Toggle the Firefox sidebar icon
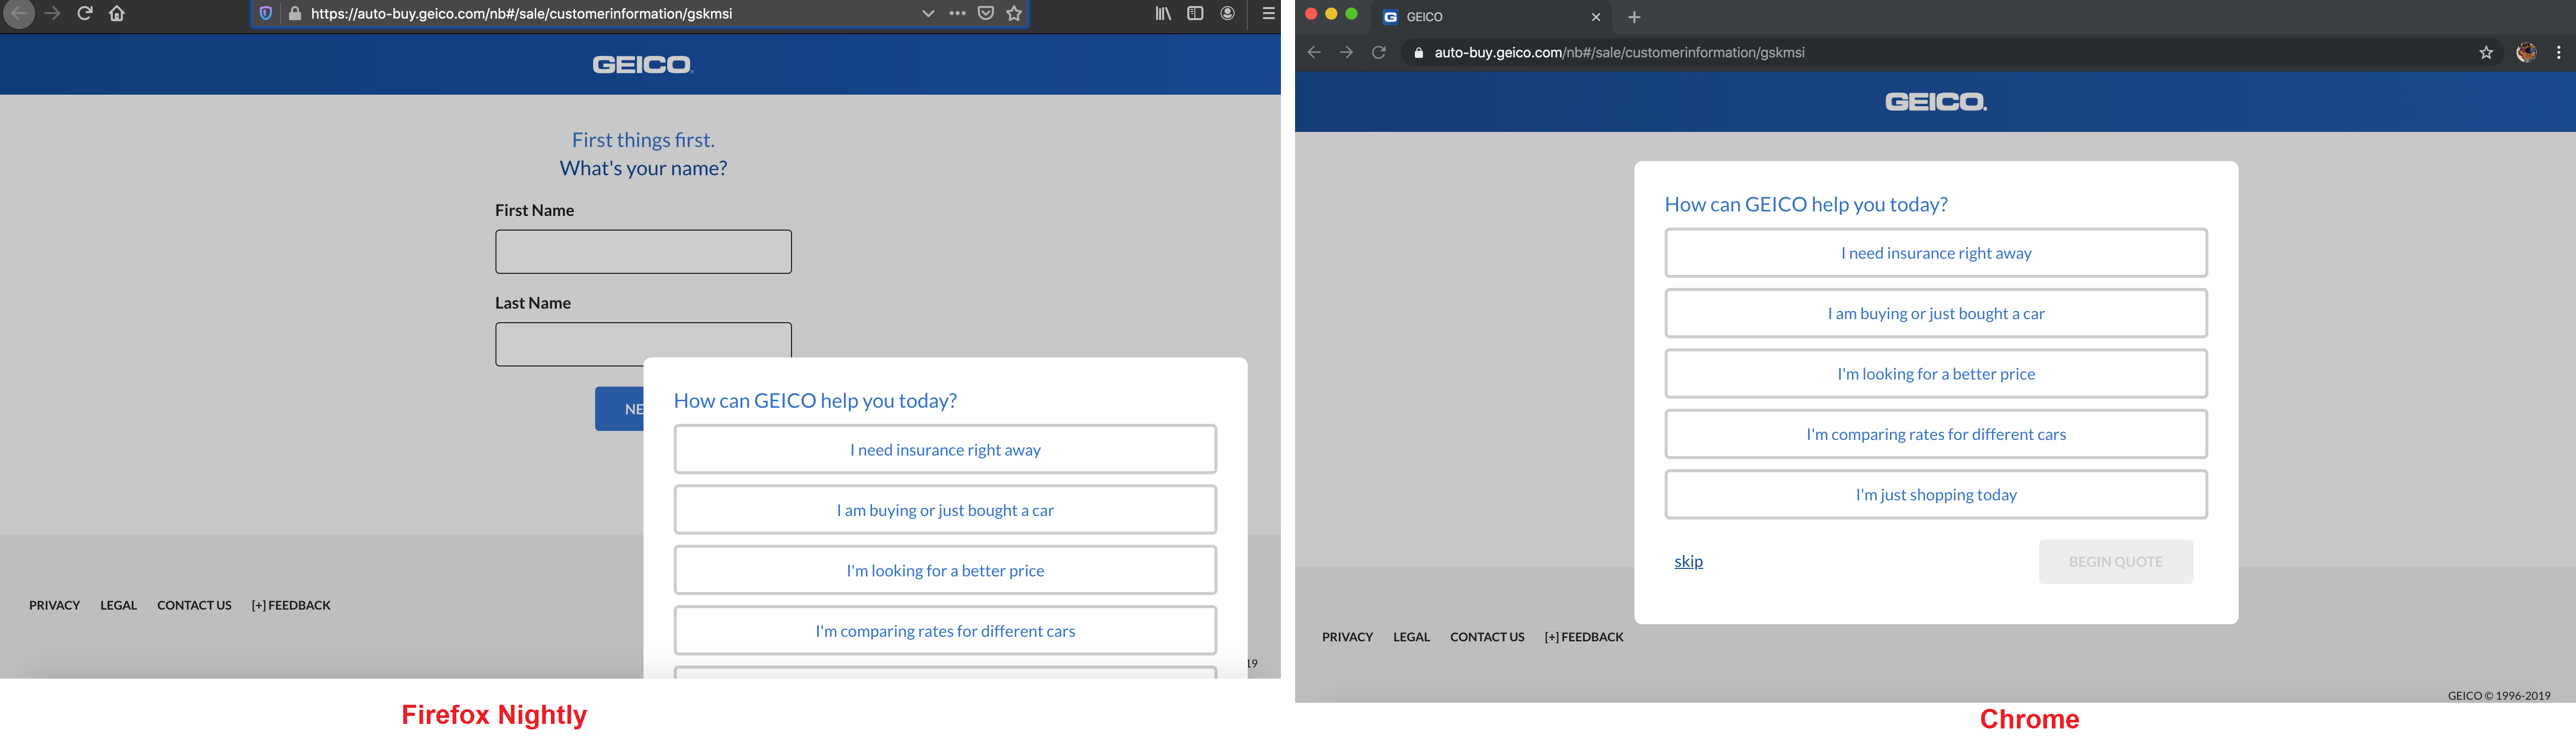 (x=1194, y=13)
